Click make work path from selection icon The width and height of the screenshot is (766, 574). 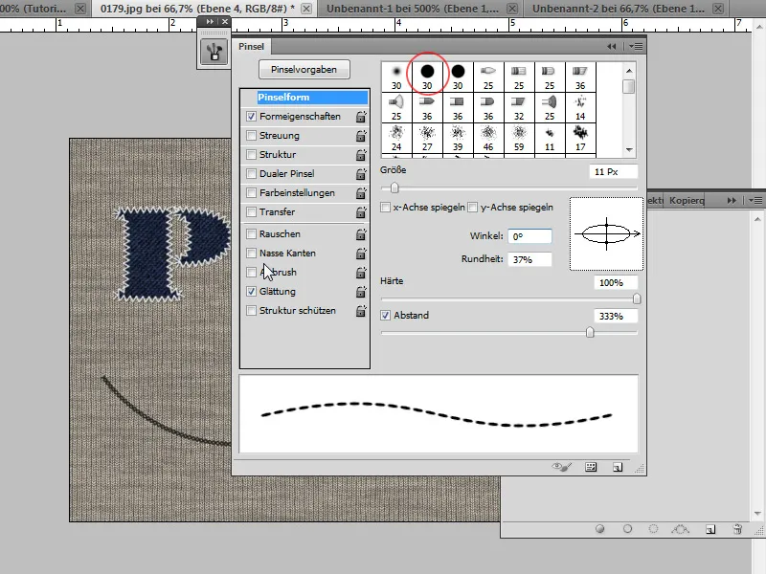click(680, 529)
